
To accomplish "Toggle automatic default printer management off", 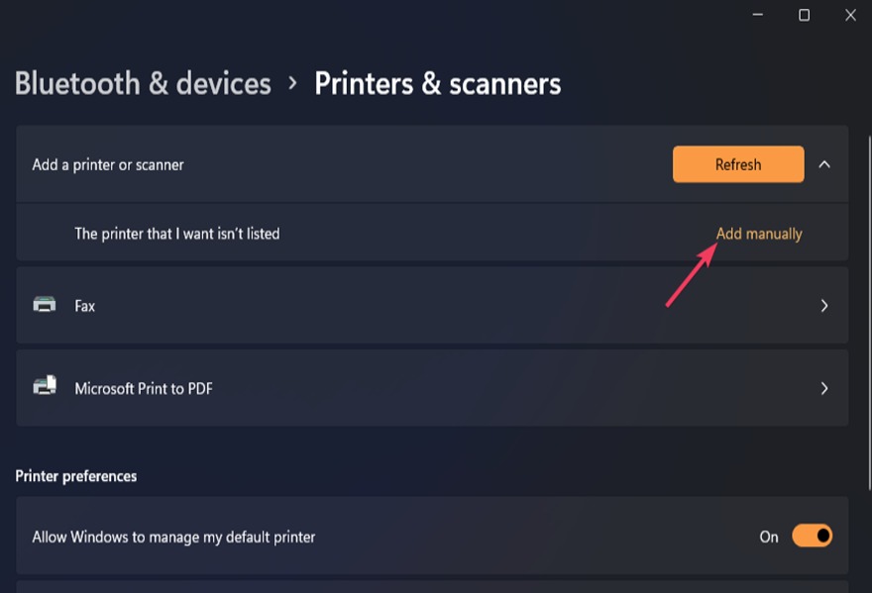I will coord(812,536).
